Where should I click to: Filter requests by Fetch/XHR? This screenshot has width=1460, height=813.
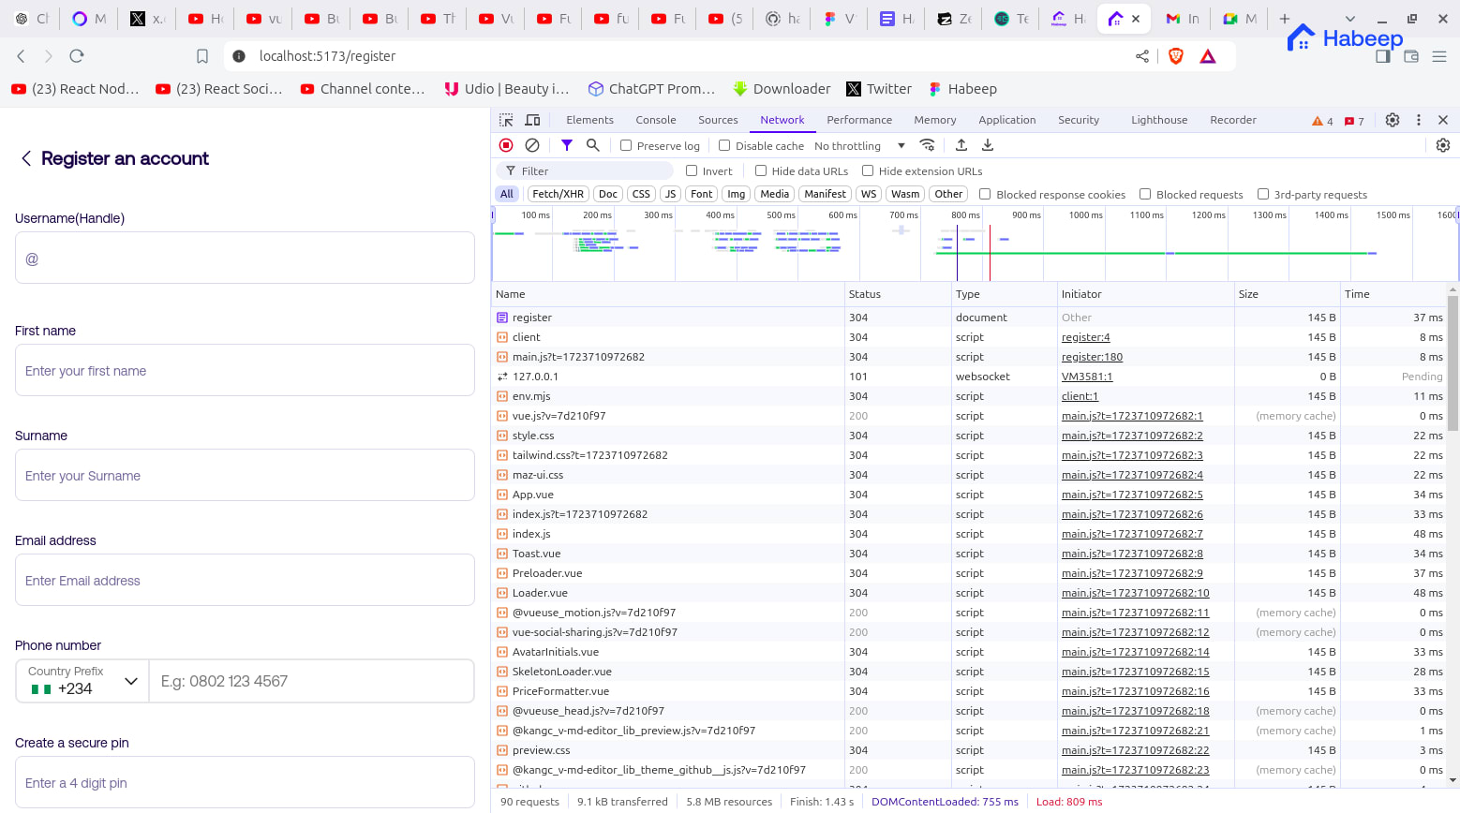point(558,194)
